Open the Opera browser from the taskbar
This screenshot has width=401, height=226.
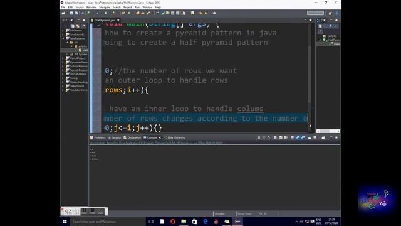point(173,222)
